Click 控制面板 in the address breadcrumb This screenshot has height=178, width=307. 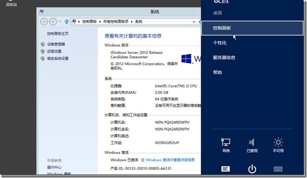(x=89, y=21)
